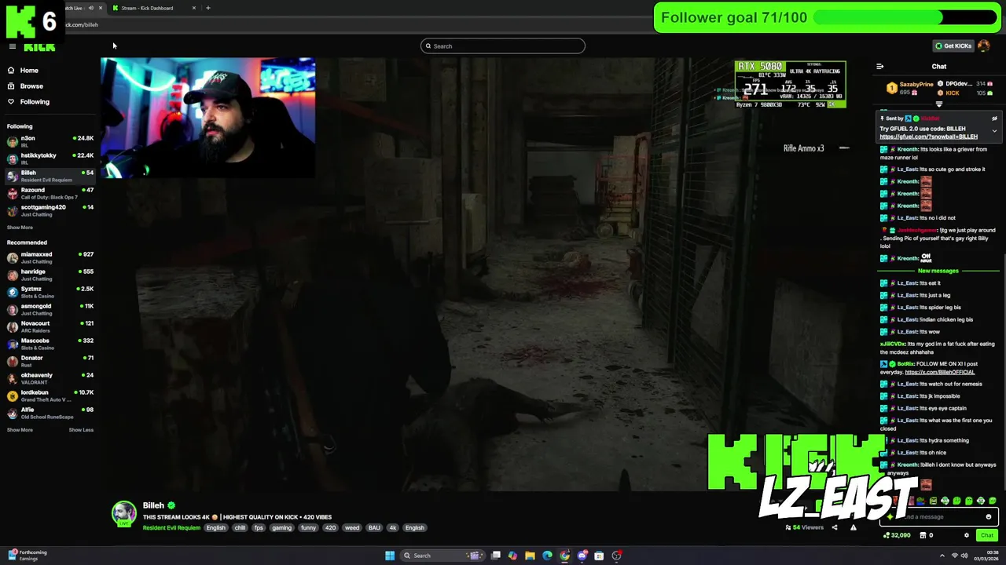Open the user profile avatar menu

984,46
